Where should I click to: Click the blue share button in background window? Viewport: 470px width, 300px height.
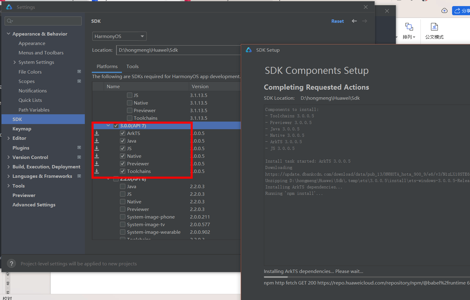click(461, 11)
